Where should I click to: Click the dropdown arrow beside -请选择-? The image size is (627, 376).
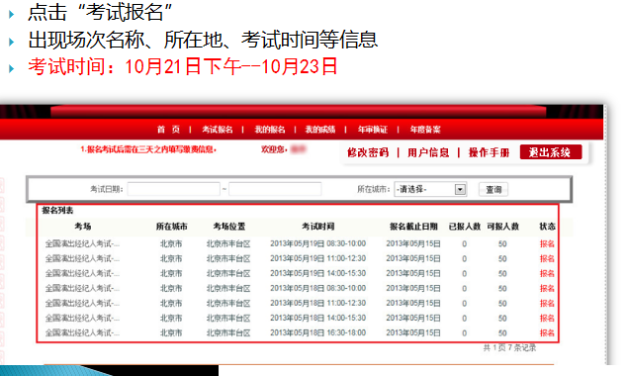click(x=460, y=189)
